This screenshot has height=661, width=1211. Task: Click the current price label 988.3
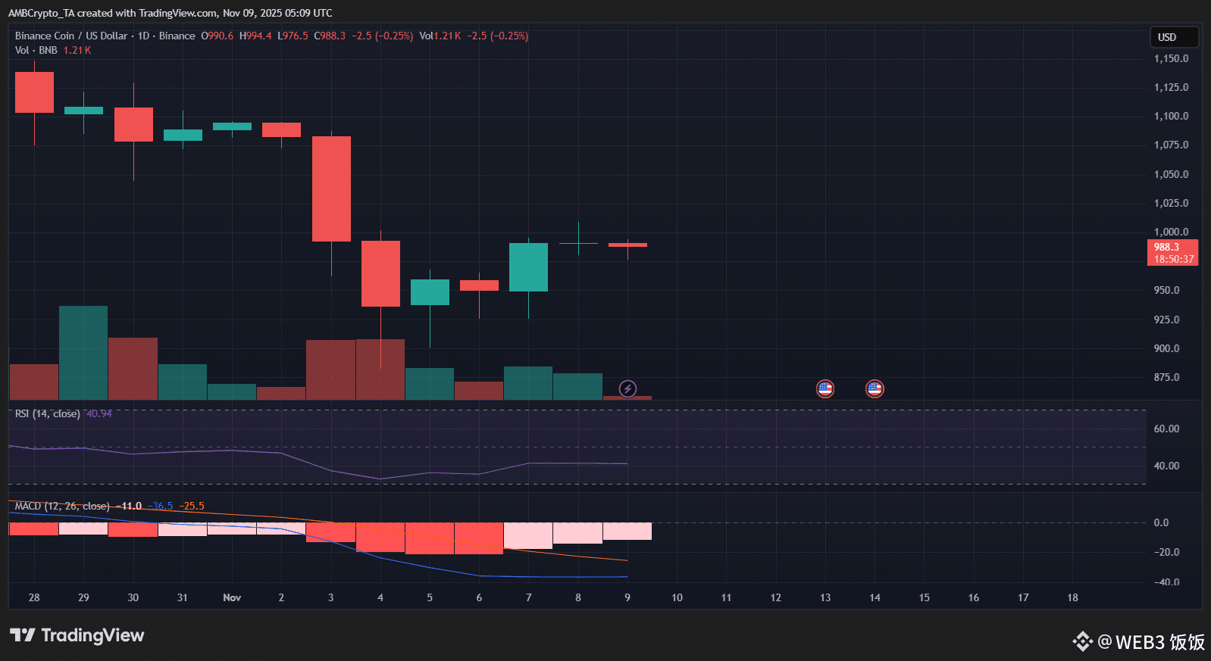coord(1172,252)
